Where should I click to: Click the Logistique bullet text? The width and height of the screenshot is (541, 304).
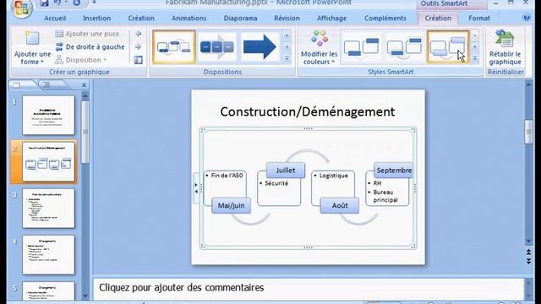click(333, 176)
